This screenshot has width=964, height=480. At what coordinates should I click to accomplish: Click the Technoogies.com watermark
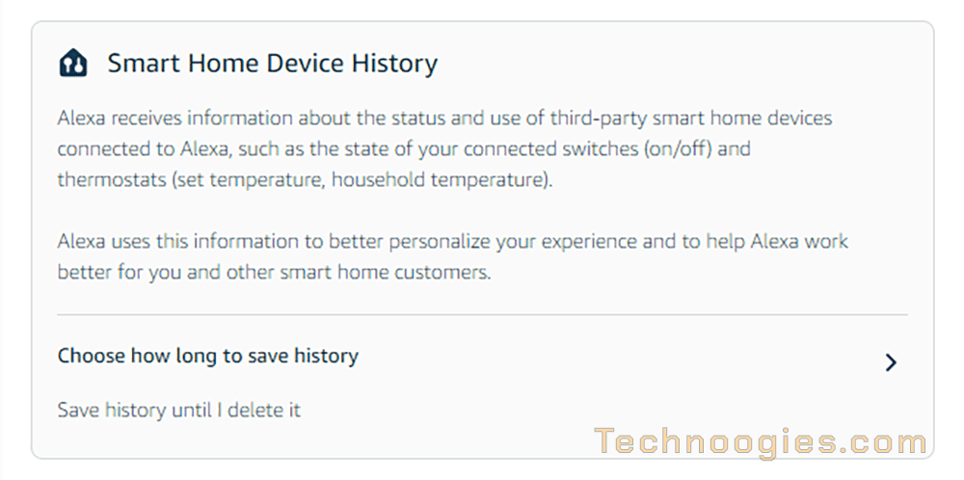pyautogui.click(x=761, y=442)
